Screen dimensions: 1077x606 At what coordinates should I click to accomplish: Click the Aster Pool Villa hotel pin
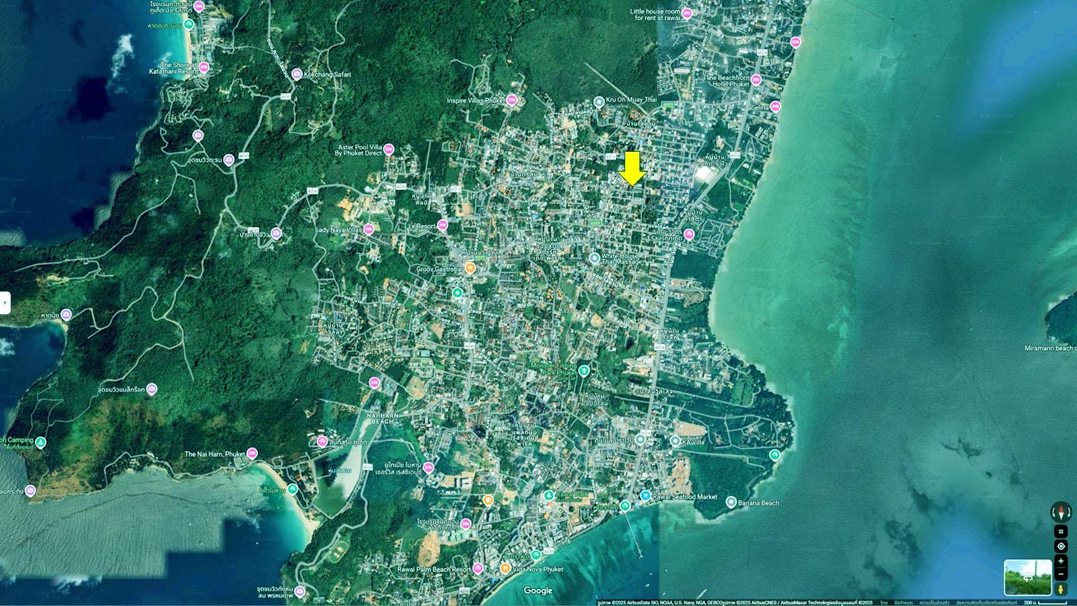(x=388, y=149)
